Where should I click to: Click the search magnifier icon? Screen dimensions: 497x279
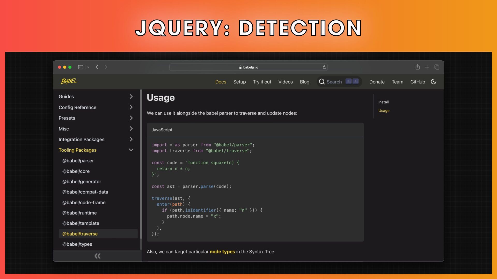pyautogui.click(x=322, y=82)
